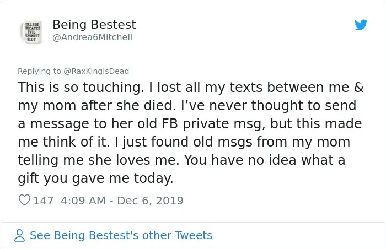Image resolution: width=386 pixels, height=249 pixels.
Task: Open the @RaxKingIsDead mention
Action: [96, 71]
